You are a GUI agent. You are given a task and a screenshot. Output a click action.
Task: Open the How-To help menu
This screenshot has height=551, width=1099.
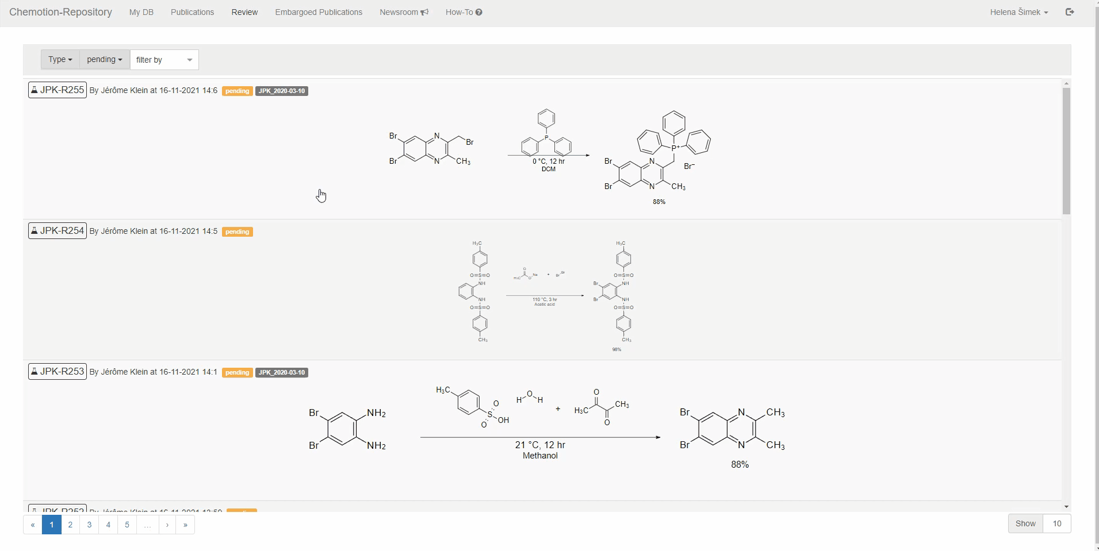point(464,12)
